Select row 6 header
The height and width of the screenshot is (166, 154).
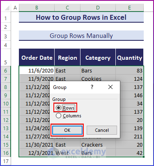pos(6,70)
